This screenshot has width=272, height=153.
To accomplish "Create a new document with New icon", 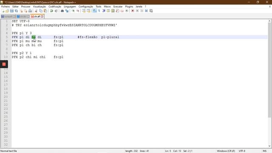I will tap(3, 11).
